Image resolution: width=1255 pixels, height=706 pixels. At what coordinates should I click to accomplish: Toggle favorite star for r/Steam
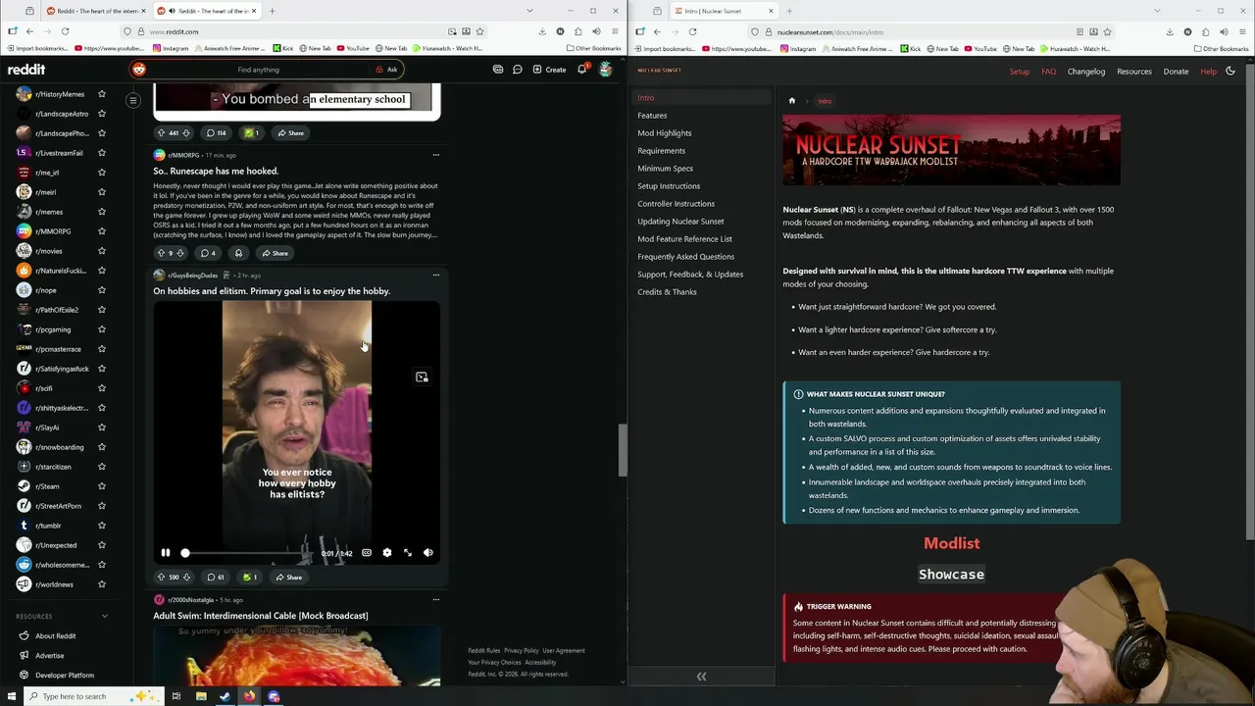102,486
